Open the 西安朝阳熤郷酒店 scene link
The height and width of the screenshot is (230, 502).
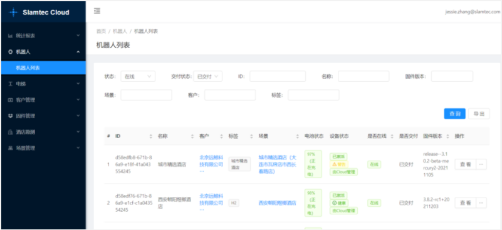pyautogui.click(x=277, y=203)
